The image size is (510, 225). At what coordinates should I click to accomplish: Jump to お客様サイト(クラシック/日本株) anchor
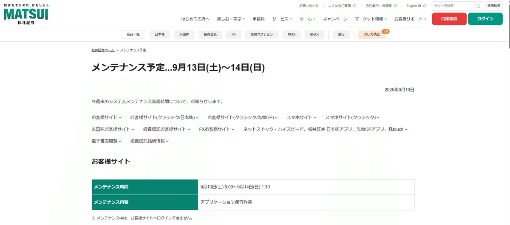pos(164,117)
